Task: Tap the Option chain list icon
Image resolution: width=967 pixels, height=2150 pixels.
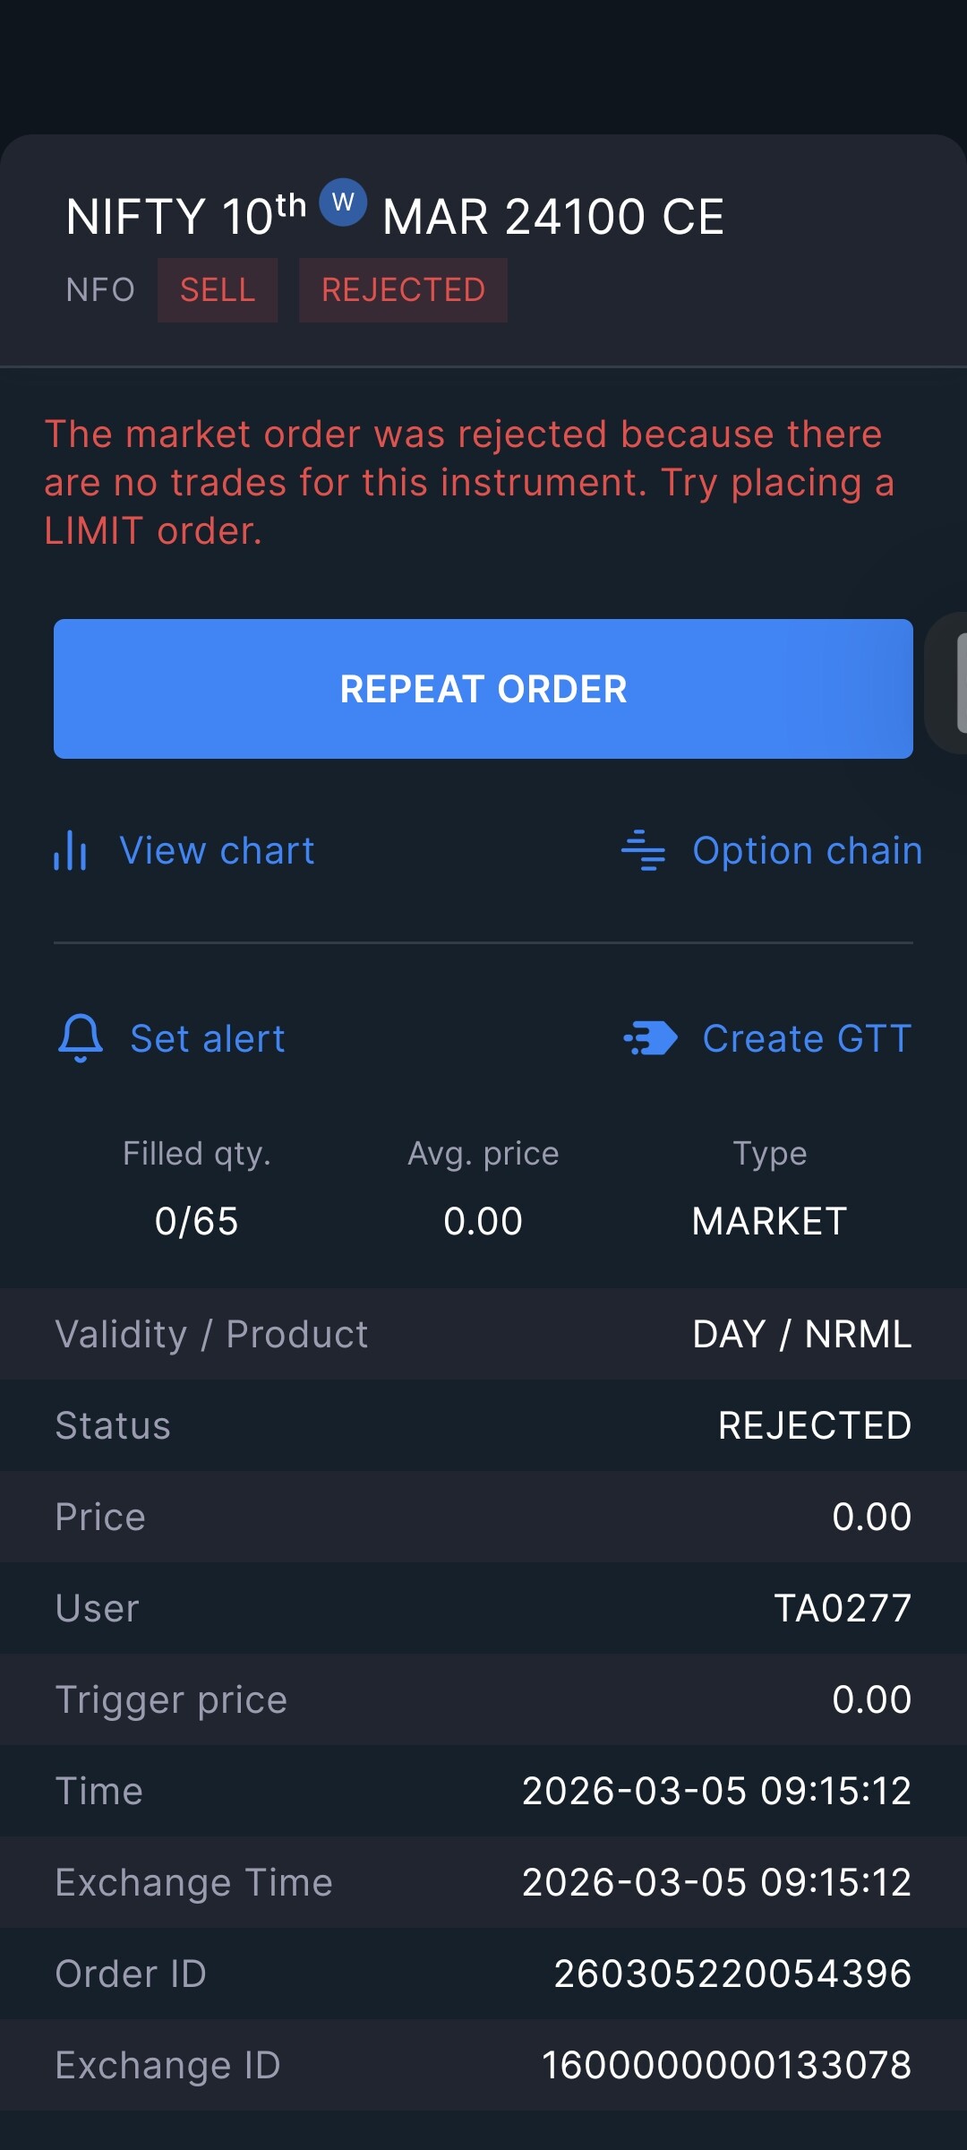Action: [643, 850]
